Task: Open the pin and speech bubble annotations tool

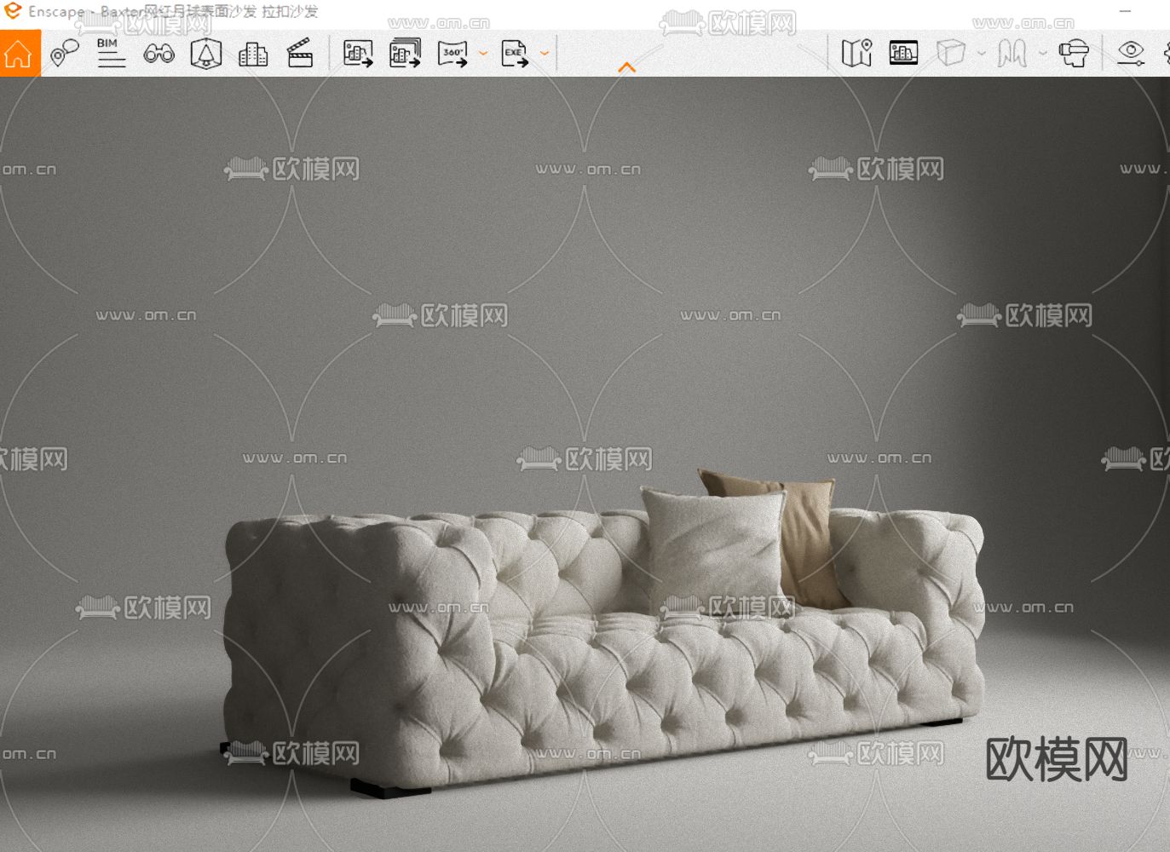Action: (x=65, y=53)
